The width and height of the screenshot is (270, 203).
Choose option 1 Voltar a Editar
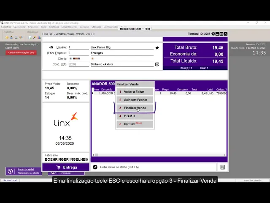pos(135,92)
